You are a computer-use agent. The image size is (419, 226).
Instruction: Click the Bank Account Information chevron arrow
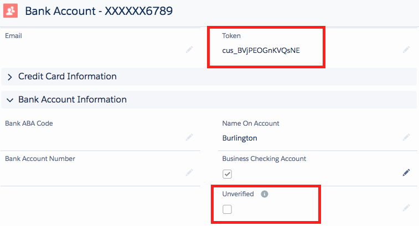click(10, 100)
